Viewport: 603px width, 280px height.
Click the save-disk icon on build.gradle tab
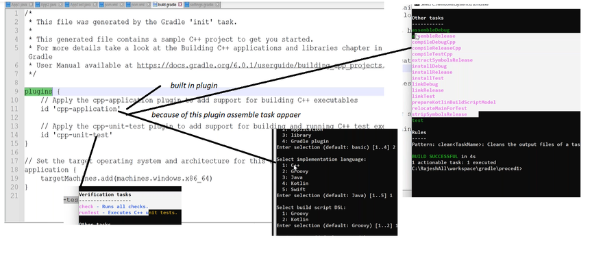pos(154,5)
